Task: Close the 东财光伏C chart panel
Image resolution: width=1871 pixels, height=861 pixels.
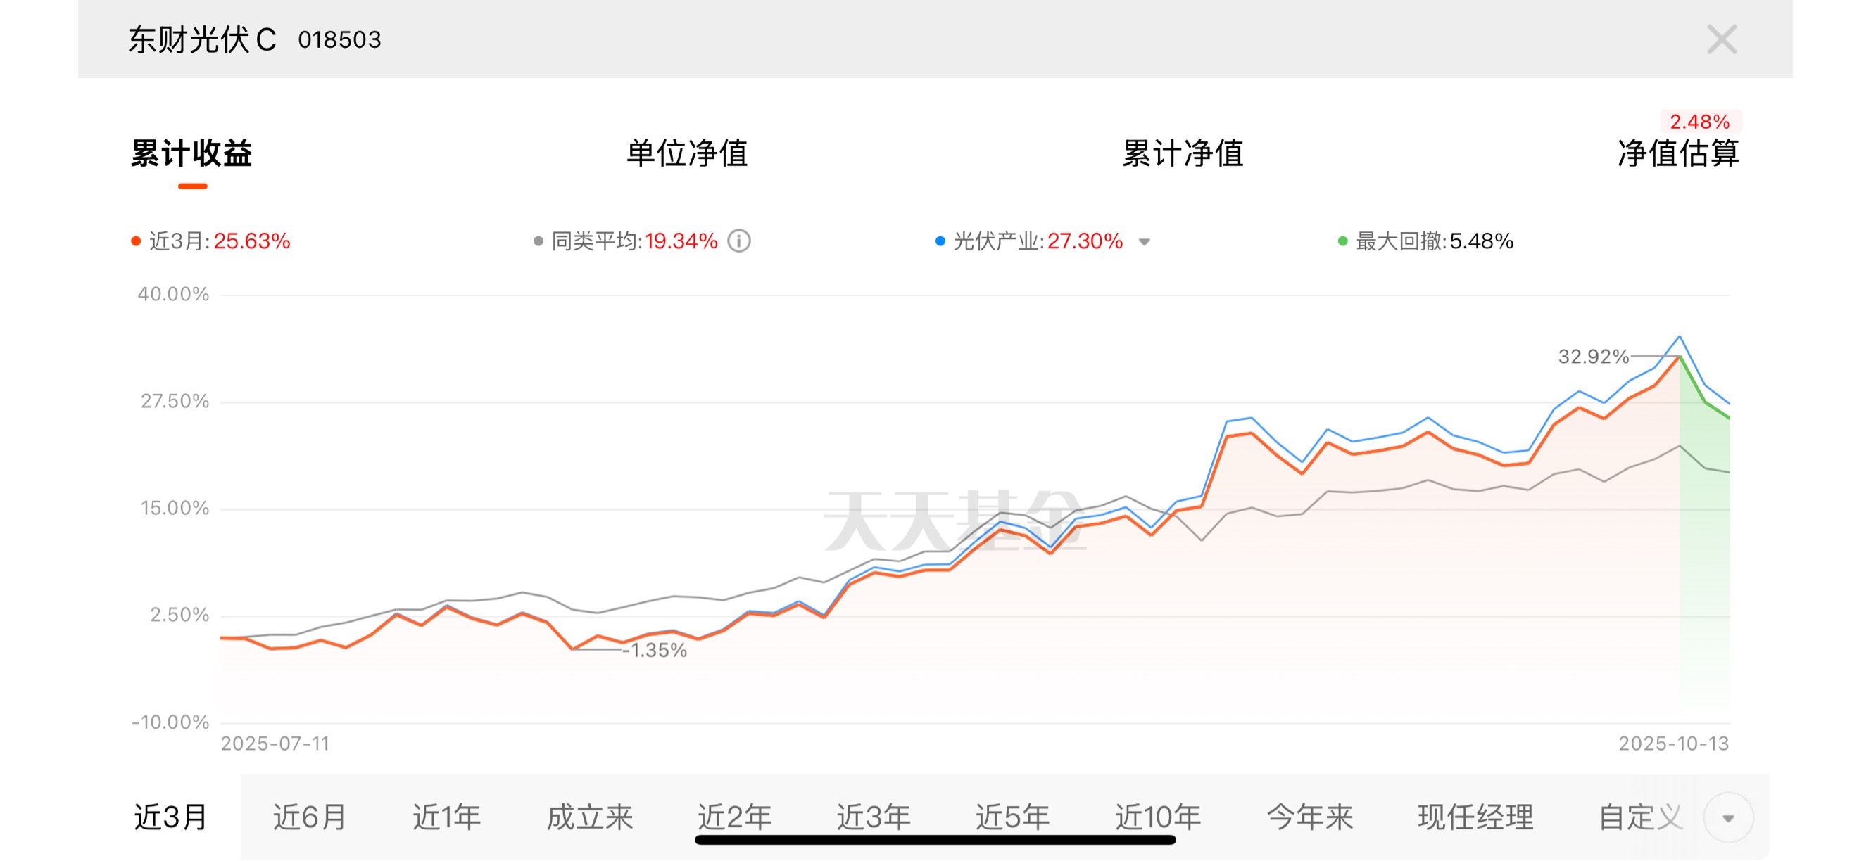Action: 1720,39
